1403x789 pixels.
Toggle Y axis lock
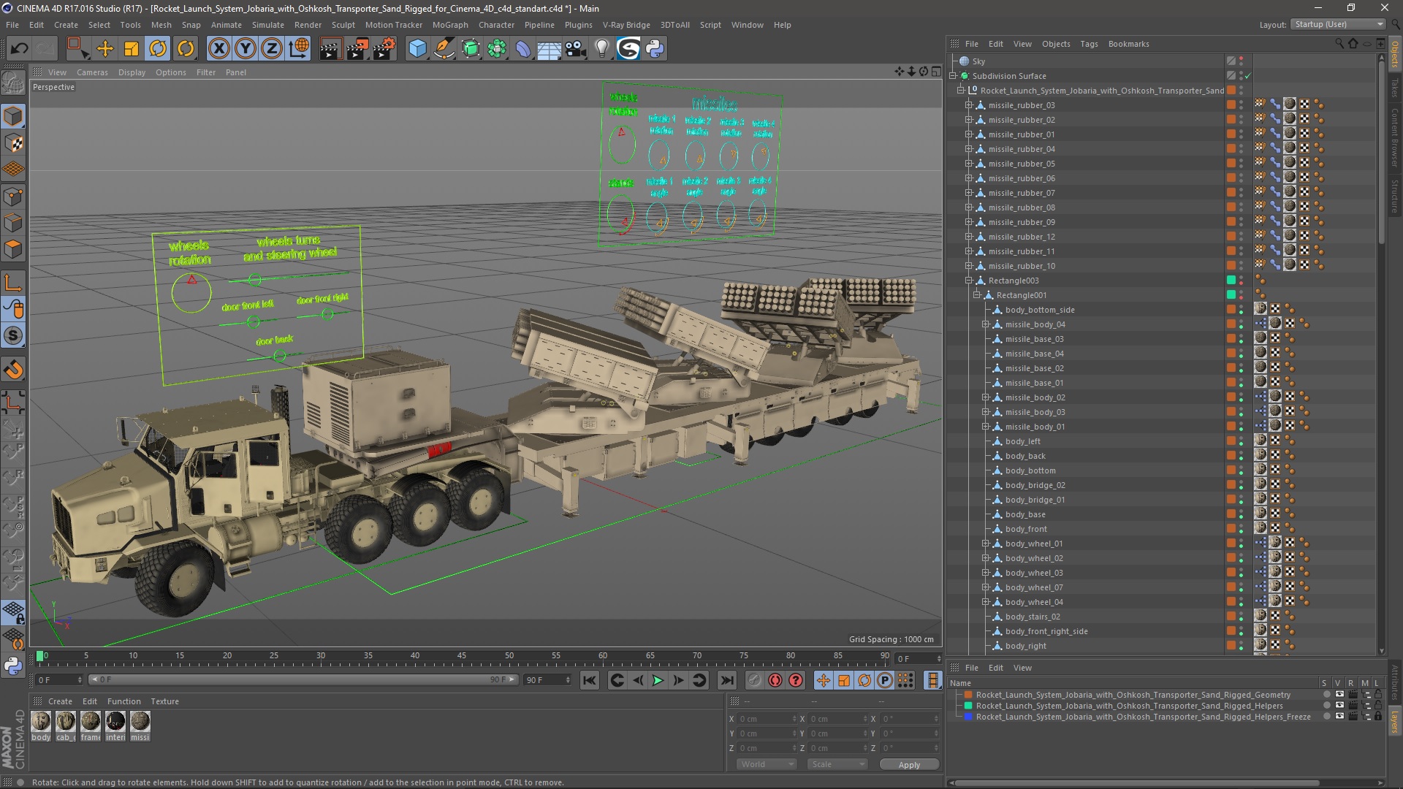[x=246, y=49]
